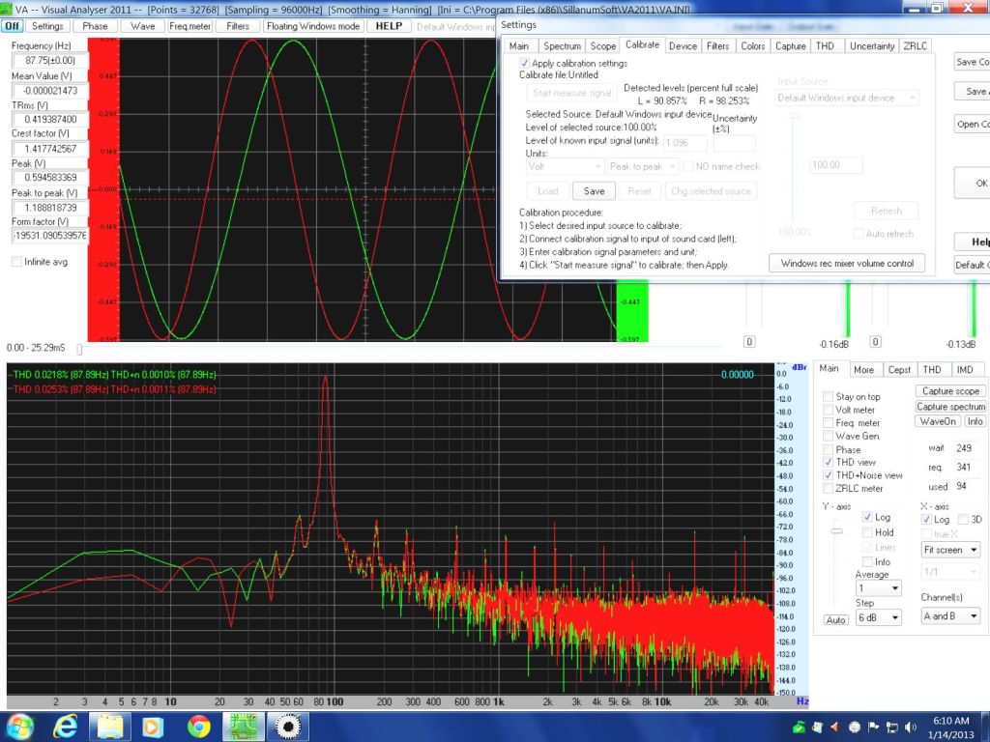Click Save in the Calibrate tab
Image resolution: width=990 pixels, height=742 pixels.
point(594,191)
